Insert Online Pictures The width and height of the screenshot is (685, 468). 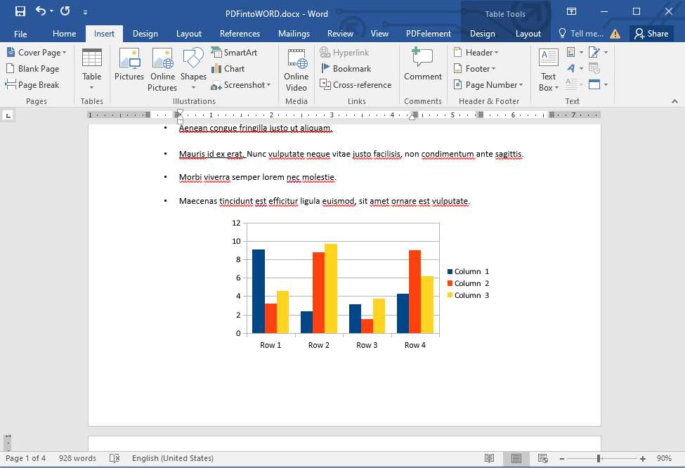(x=162, y=68)
